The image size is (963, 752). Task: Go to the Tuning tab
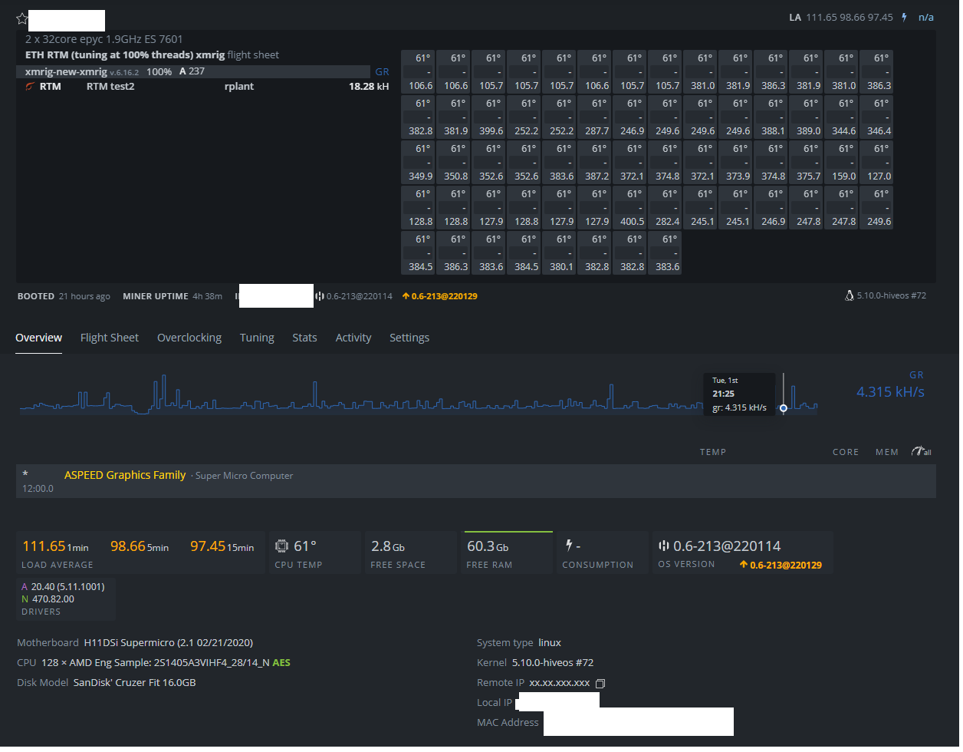[257, 338]
